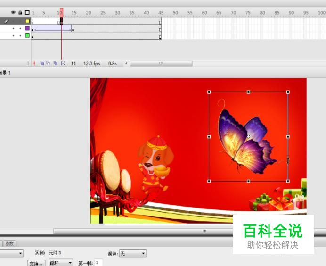Click the puppy character on the stage
The height and width of the screenshot is (266, 326).
coord(155,165)
